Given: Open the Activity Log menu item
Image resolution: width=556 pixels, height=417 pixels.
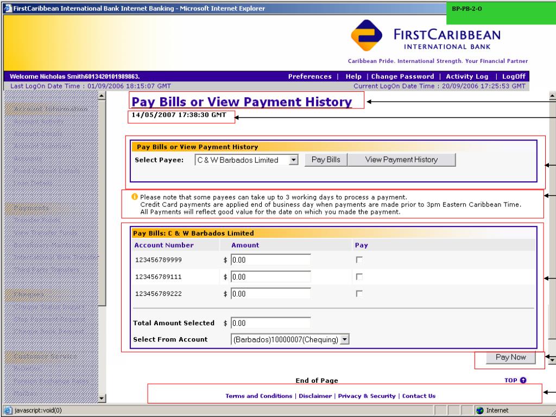Looking at the screenshot, I should pos(467,76).
